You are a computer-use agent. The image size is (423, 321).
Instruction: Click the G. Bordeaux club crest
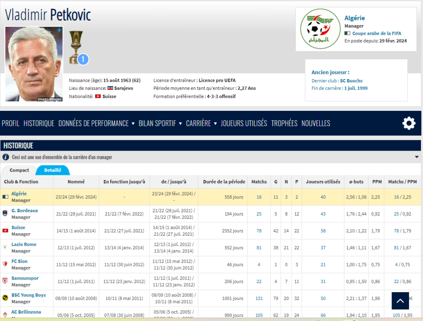tap(5, 213)
